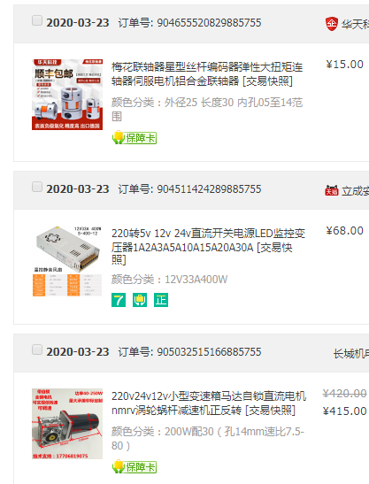The width and height of the screenshot is (369, 484).
Task: Click the green 正 authenticity icon
Action: point(161,300)
